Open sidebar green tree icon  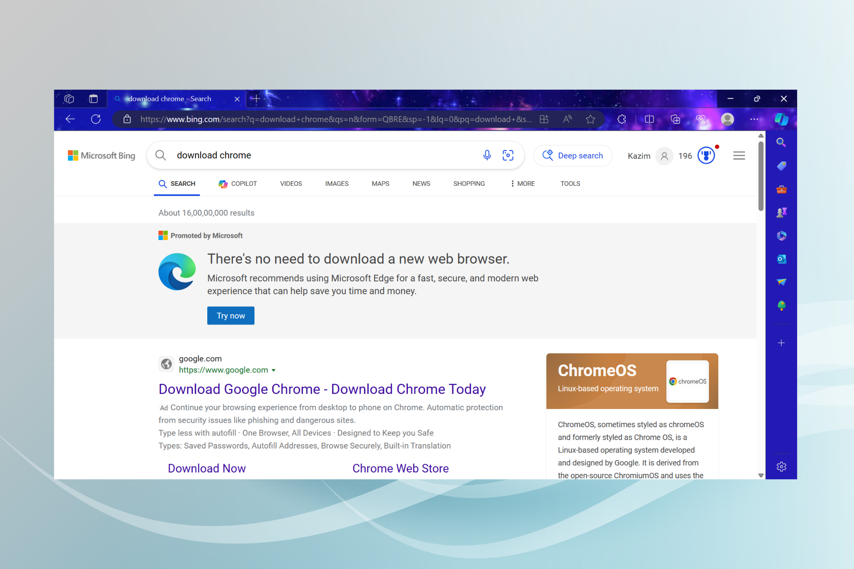point(781,305)
